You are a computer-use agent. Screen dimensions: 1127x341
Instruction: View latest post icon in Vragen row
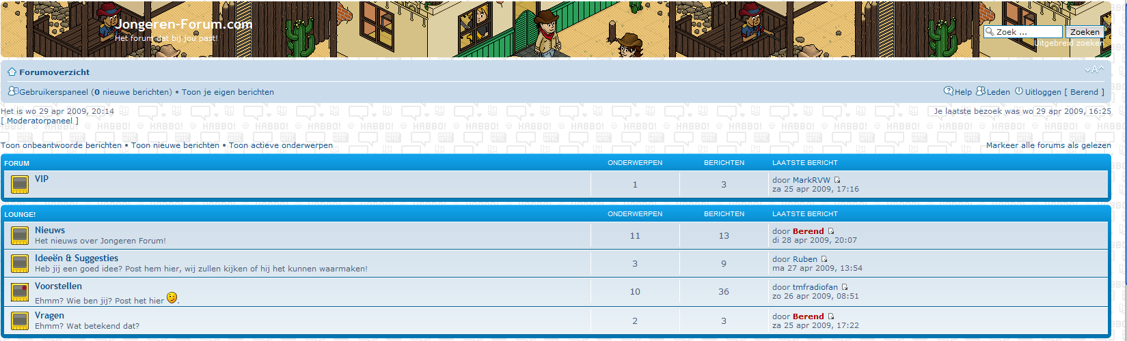(831, 316)
